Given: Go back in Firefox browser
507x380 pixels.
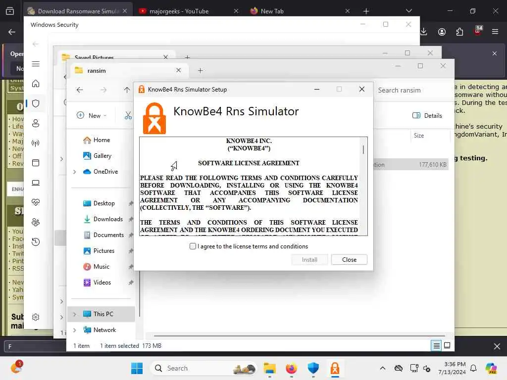Looking at the screenshot, I should (x=12, y=32).
